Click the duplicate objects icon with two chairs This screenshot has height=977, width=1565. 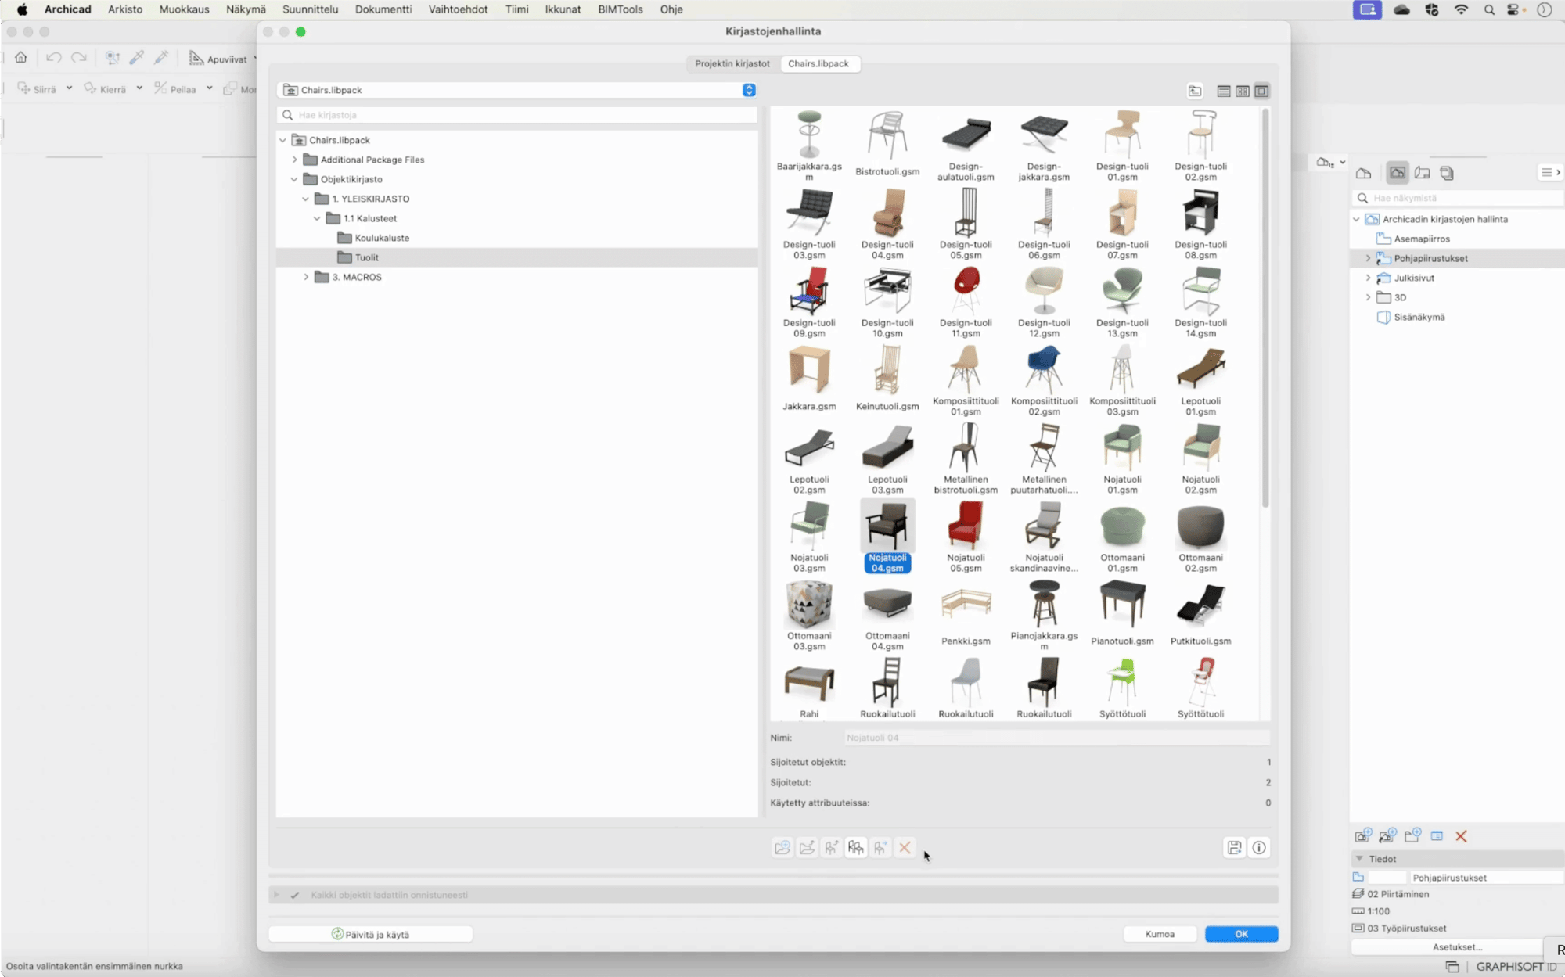856,848
